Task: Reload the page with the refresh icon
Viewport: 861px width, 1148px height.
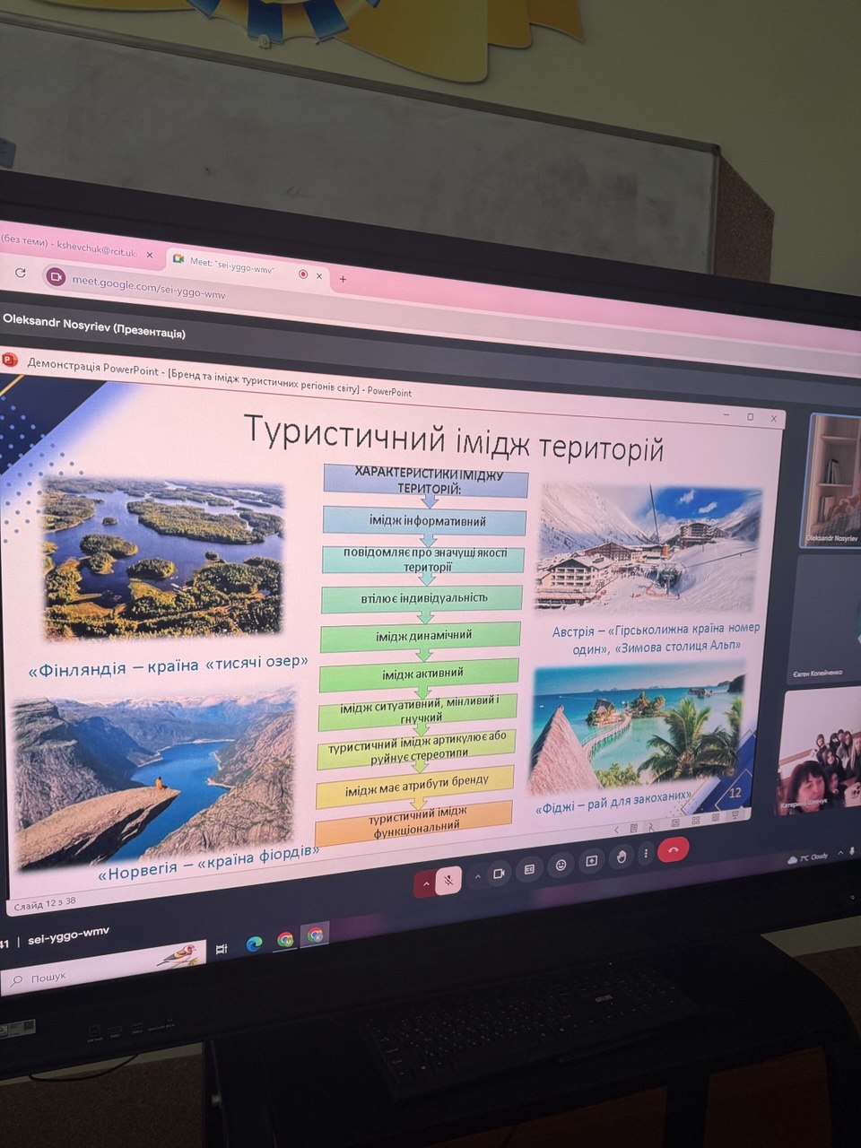Action: (21, 273)
